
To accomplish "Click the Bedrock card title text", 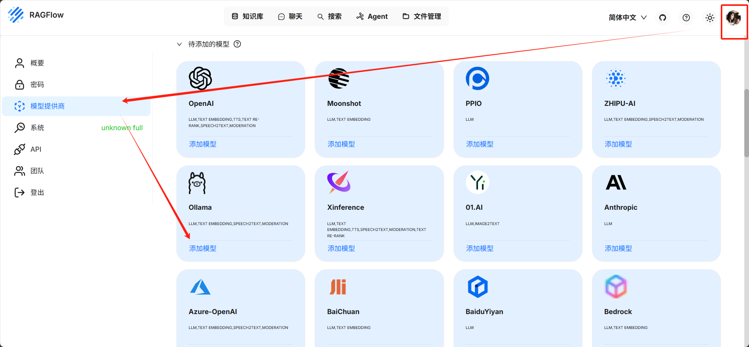I will point(618,312).
